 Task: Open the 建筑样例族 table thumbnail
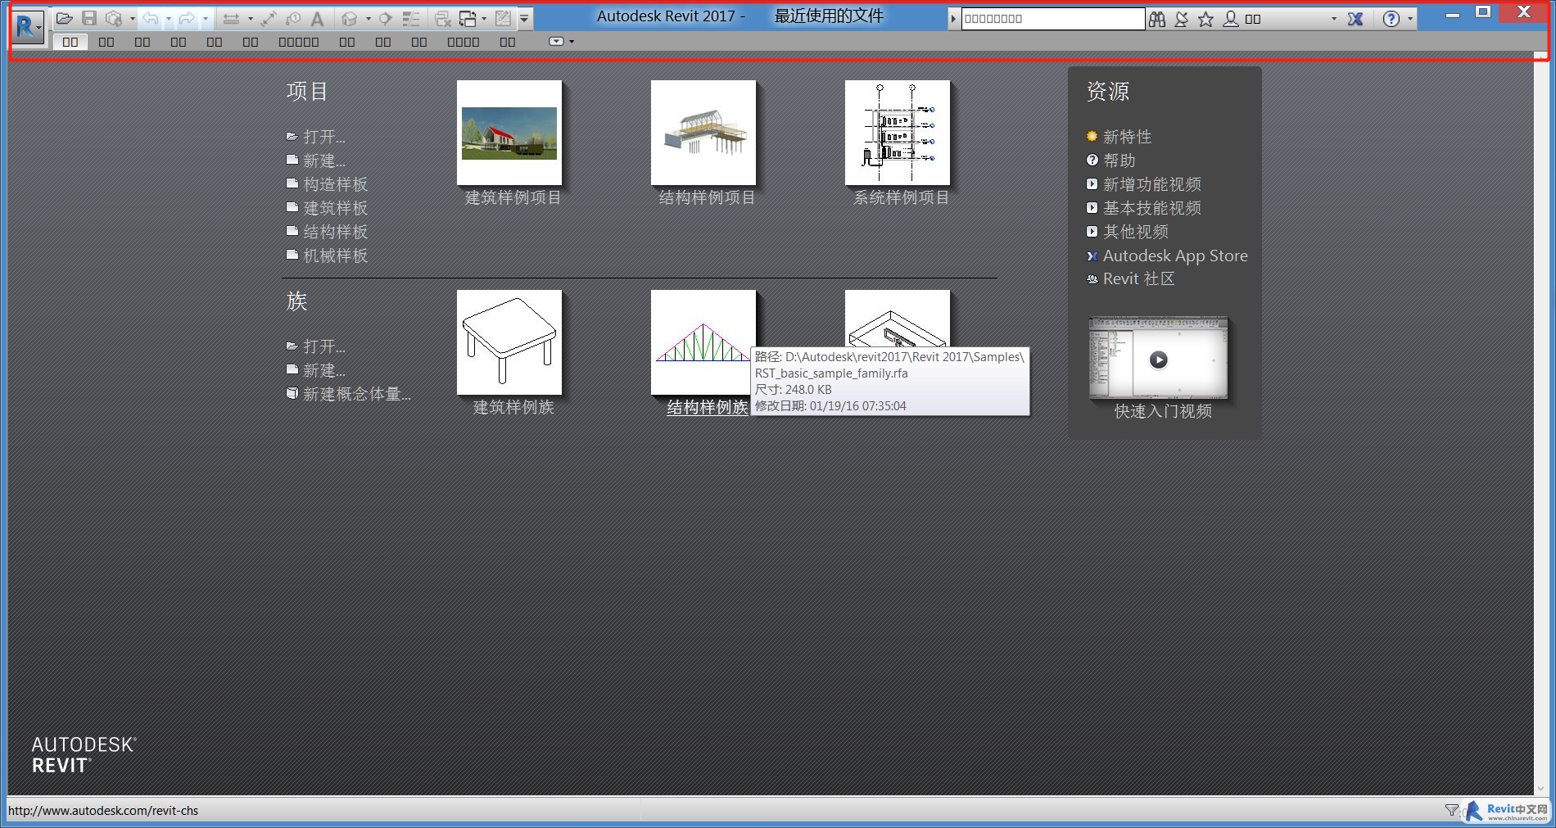pyautogui.click(x=509, y=342)
